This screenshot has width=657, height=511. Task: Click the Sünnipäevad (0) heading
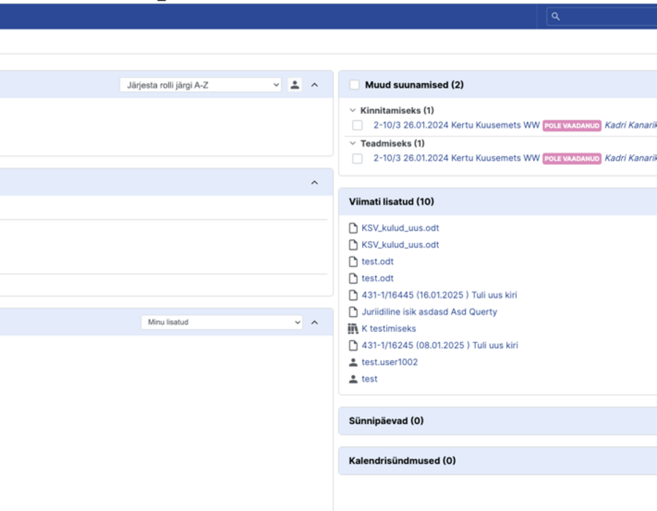click(386, 420)
